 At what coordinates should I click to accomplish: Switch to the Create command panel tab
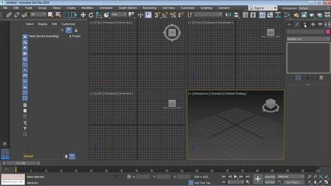click(x=289, y=24)
